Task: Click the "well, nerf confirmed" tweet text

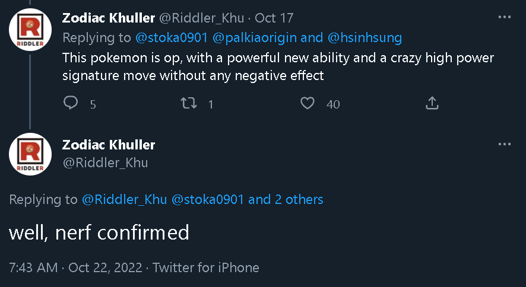Action: 99,232
